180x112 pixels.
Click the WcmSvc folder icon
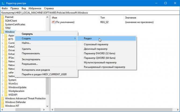pyautogui.click(x=6, y=84)
